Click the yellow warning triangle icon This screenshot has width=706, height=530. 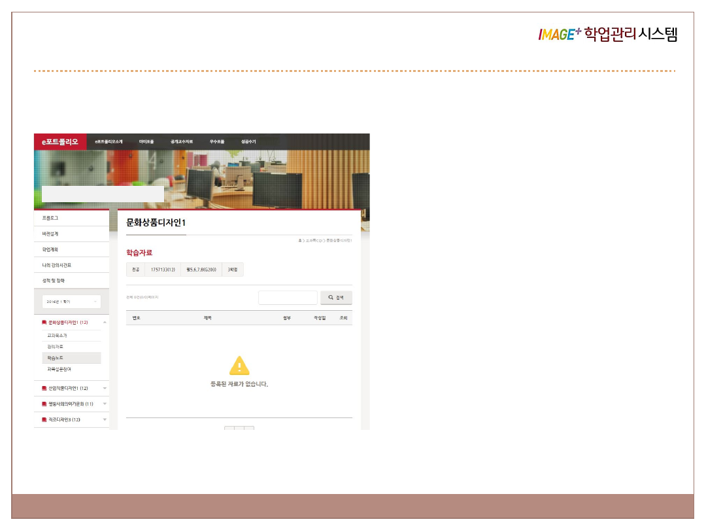[239, 366]
